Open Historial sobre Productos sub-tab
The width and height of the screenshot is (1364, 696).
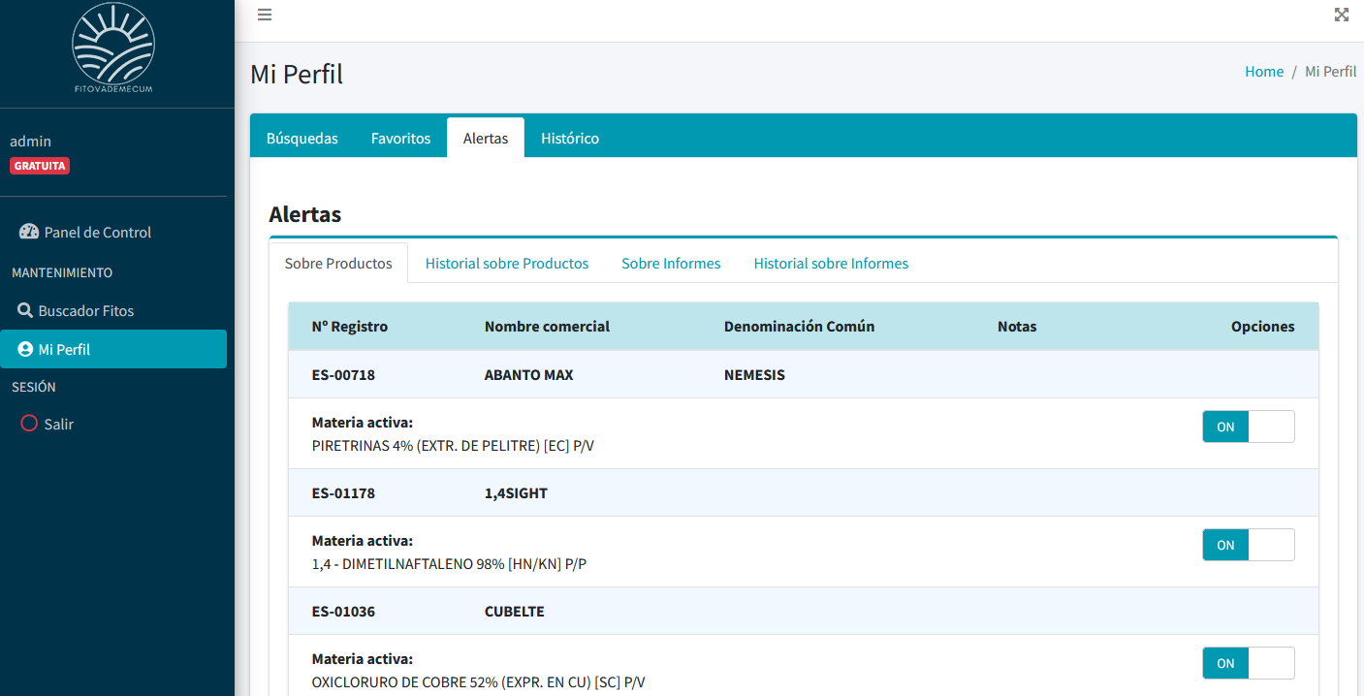tap(507, 264)
